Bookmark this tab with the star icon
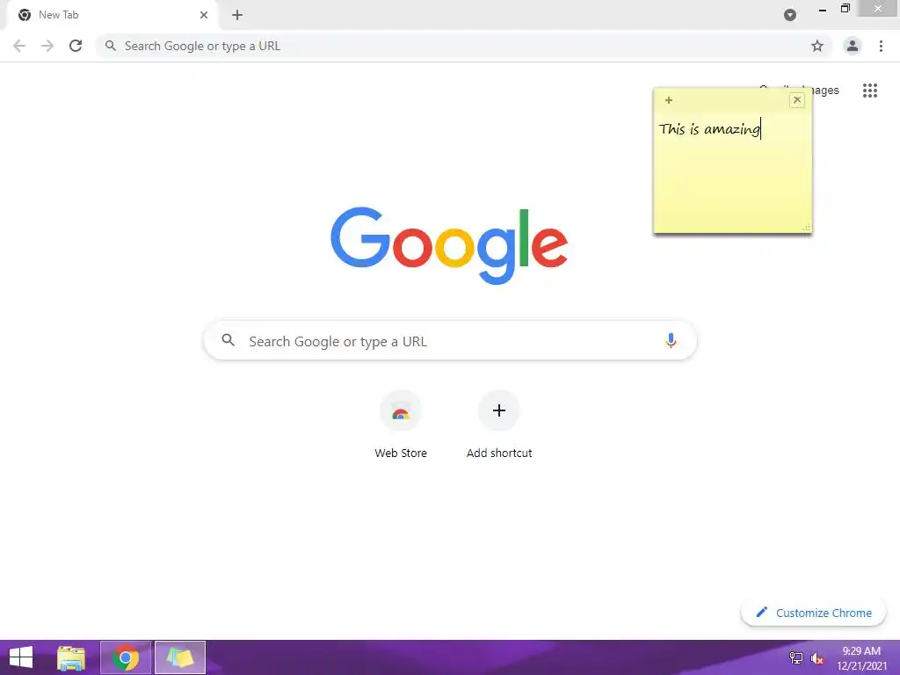This screenshot has width=900, height=675. point(817,46)
